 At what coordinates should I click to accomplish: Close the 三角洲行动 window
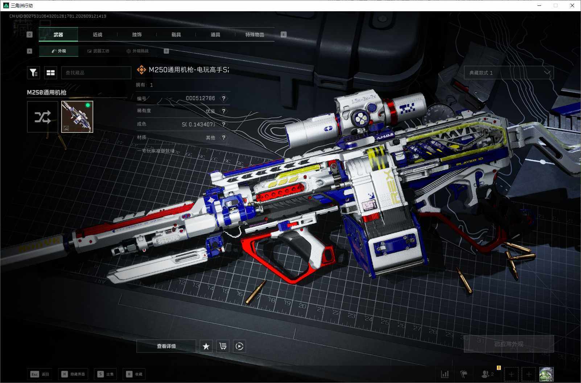(572, 5)
